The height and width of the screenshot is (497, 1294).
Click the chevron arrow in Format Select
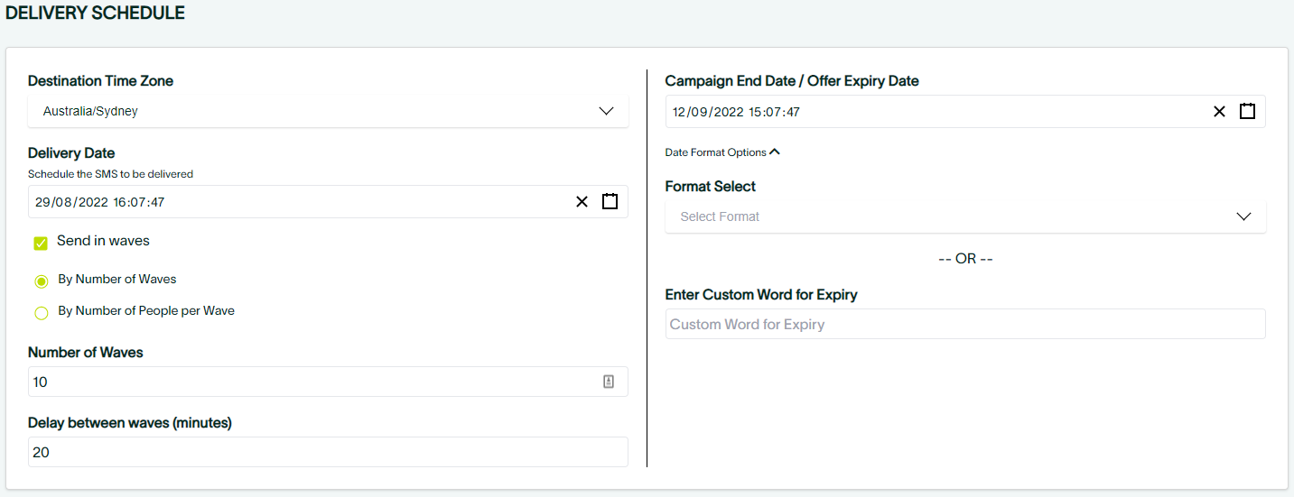[1243, 216]
